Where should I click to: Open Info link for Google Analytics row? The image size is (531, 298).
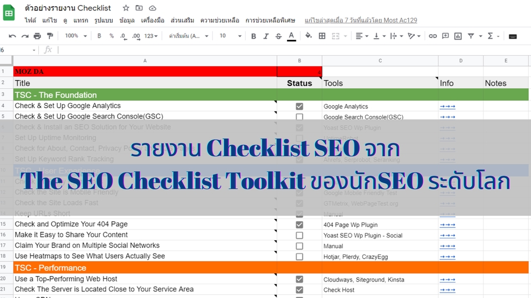447,107
